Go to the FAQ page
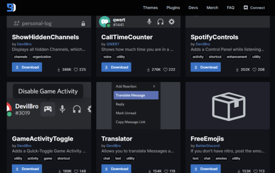The image size is (275, 173). [x=231, y=8]
